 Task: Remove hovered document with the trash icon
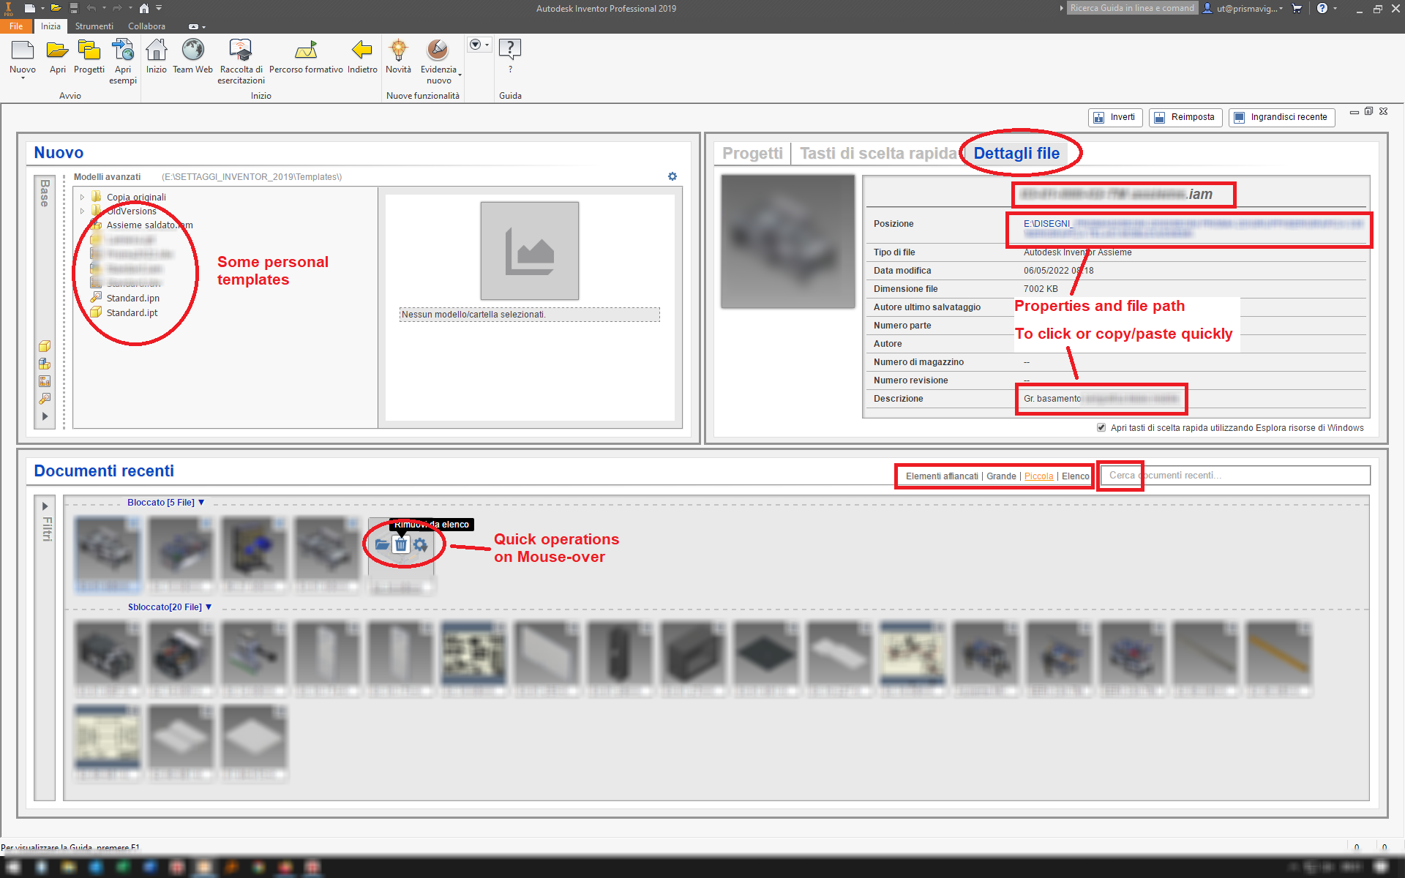pos(401,544)
